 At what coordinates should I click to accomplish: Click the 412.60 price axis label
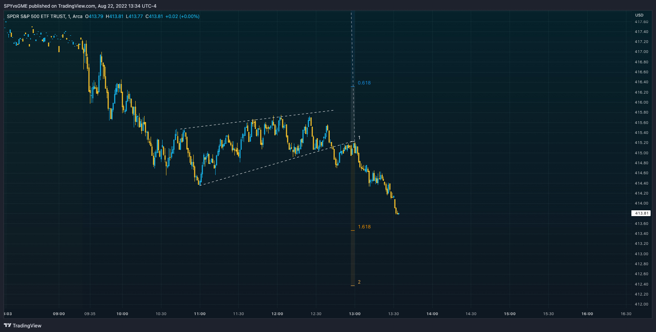tap(641, 274)
